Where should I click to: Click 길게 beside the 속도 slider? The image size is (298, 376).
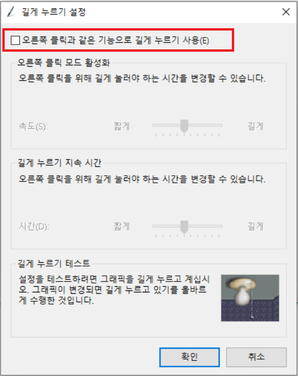pyautogui.click(x=255, y=126)
